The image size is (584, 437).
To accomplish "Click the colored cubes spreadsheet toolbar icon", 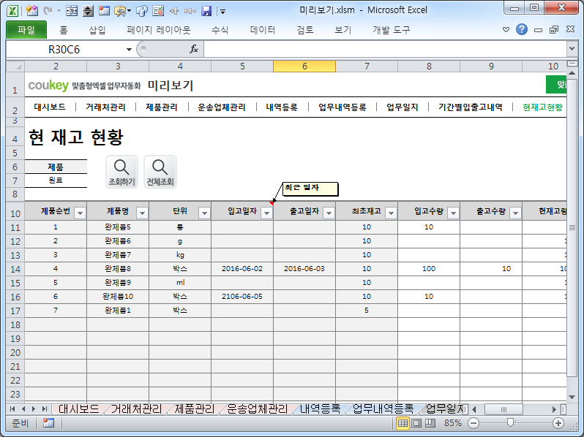I will [32, 11].
